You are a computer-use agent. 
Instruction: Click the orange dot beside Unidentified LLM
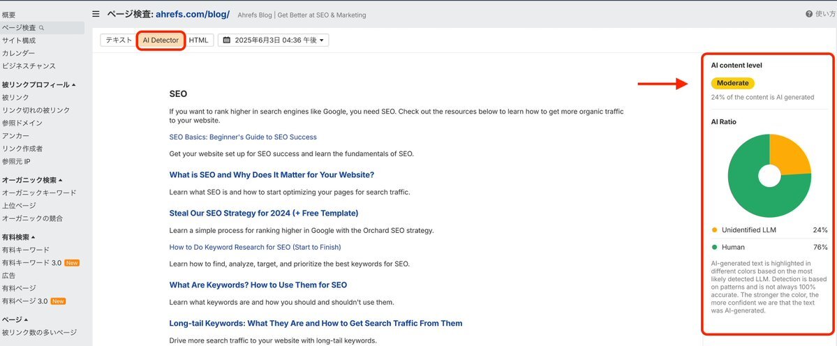[x=715, y=230]
